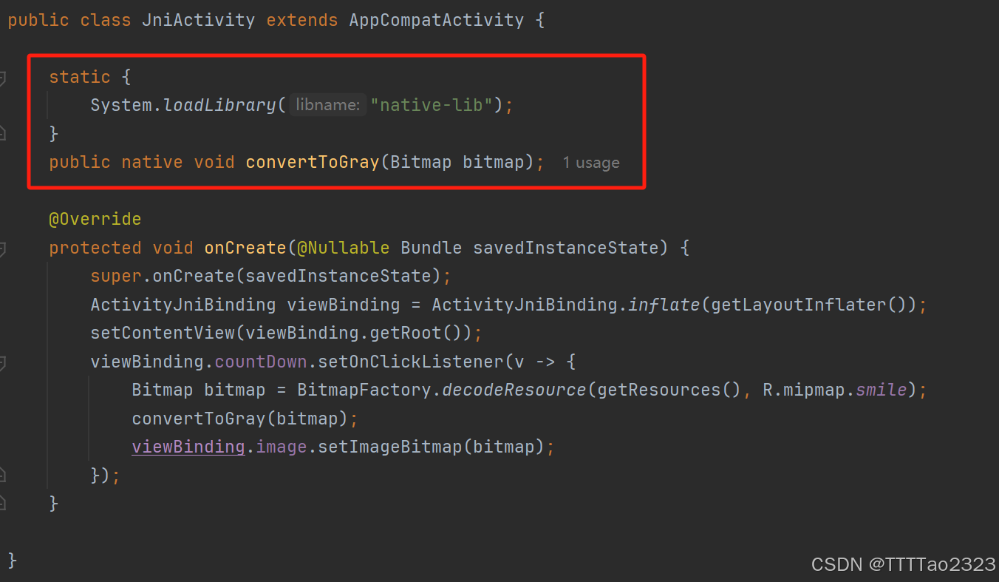This screenshot has height=582, width=999.
Task: Click the AppCompatActivity superclass name
Action: click(436, 19)
